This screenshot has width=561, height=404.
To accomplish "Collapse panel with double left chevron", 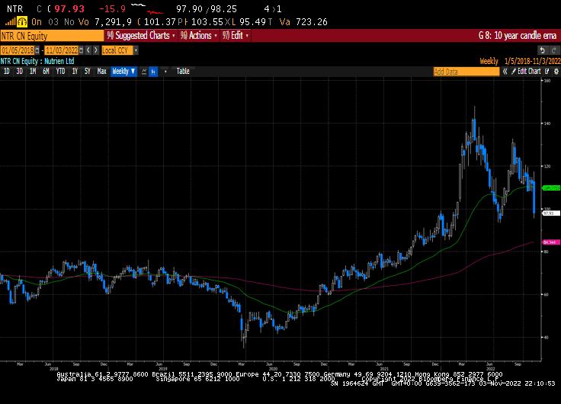I will (505, 72).
